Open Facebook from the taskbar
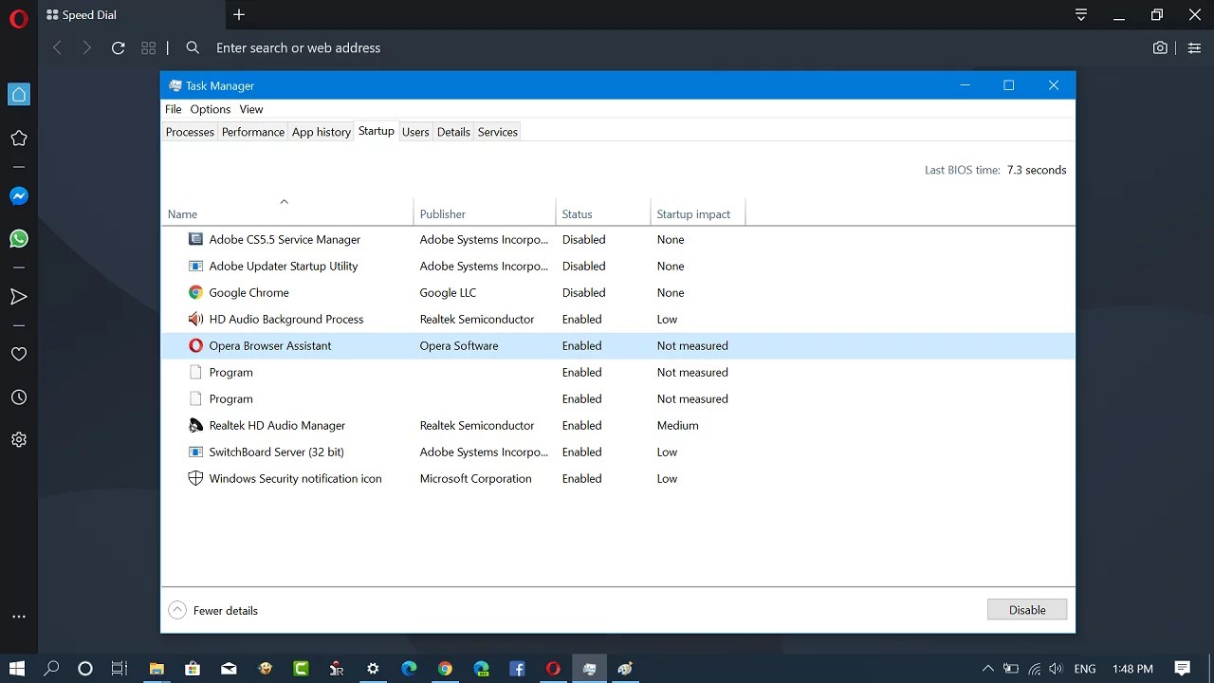 (x=517, y=669)
